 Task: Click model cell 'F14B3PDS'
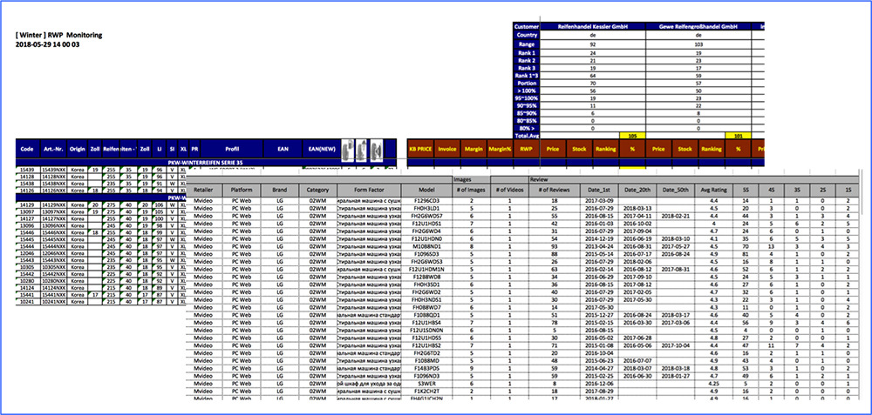point(426,367)
